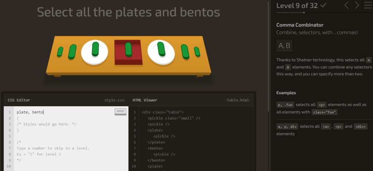
Task: Click the level progress bar
Action: click(x=324, y=12)
